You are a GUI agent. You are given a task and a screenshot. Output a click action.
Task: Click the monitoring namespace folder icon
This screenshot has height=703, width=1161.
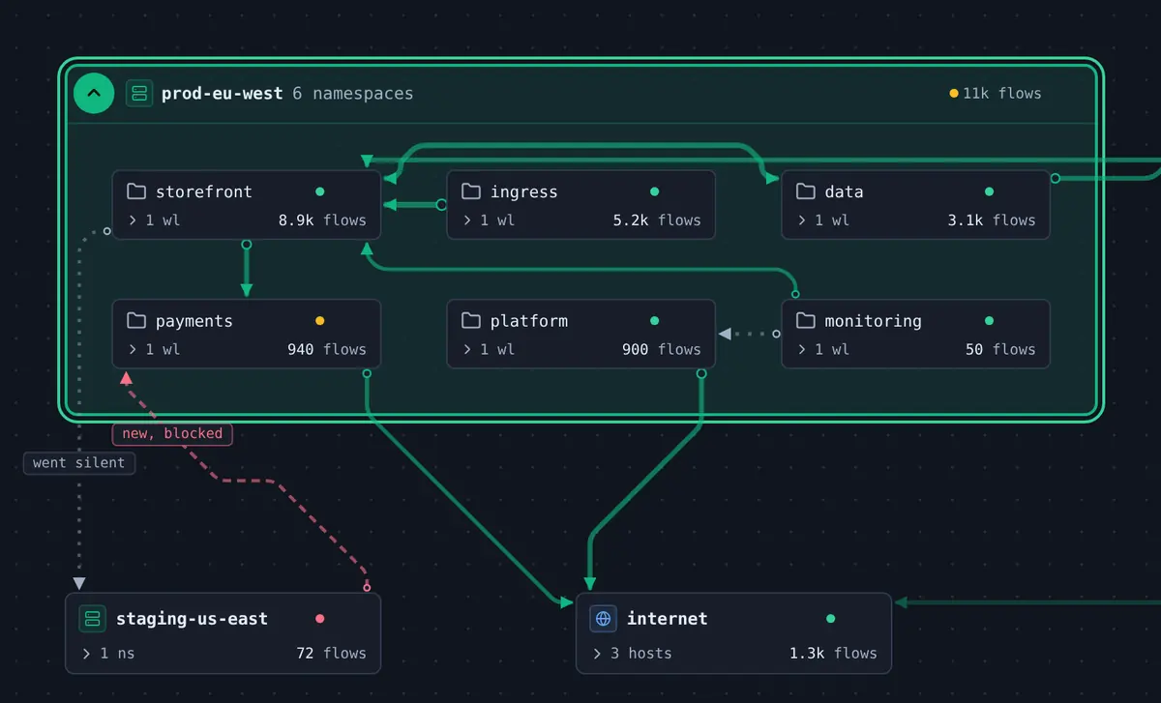coord(806,320)
